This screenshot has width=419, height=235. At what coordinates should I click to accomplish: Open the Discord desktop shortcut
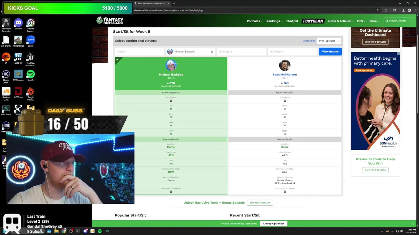point(18,24)
